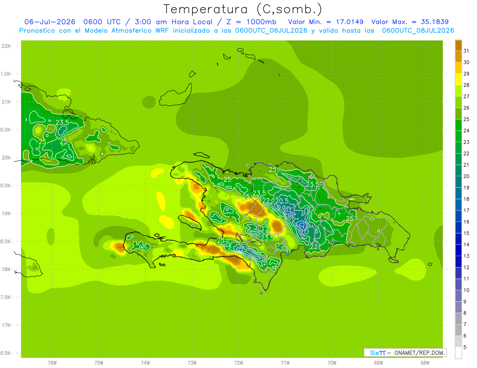The height and width of the screenshot is (368, 477).
Task: Click the "71W" longitude axis label
Action: pos(285,363)
